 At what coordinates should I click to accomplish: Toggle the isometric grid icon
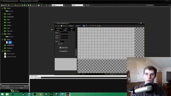86,26
